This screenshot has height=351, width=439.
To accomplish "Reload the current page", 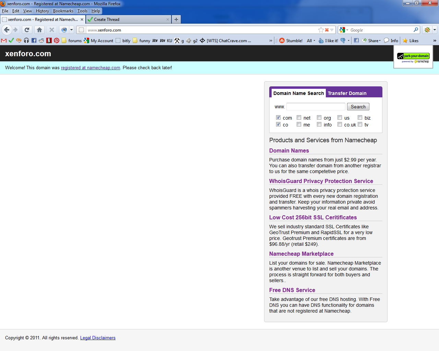I will 27,30.
